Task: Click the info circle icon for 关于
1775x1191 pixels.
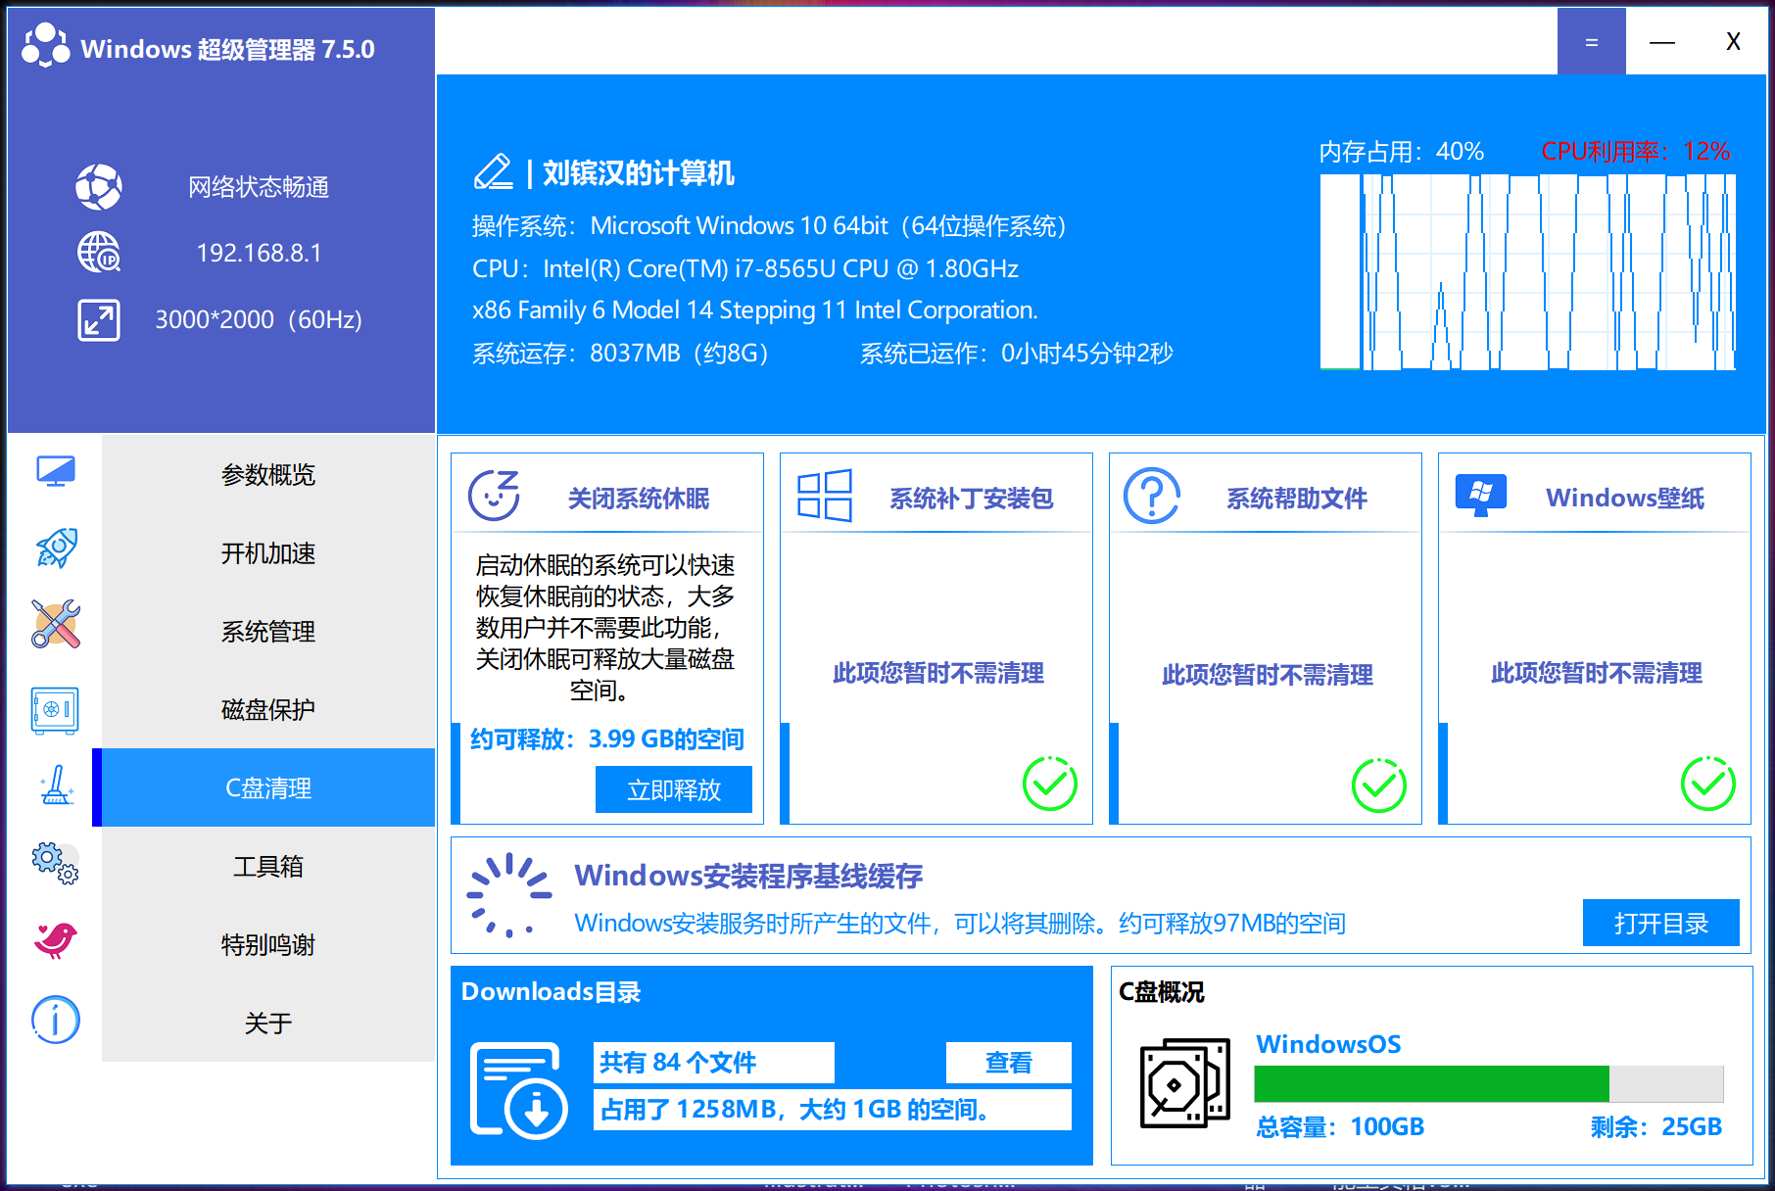Action: [55, 1021]
